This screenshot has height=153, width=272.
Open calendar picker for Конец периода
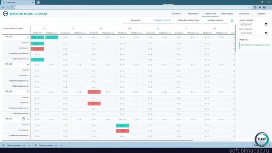(266, 33)
